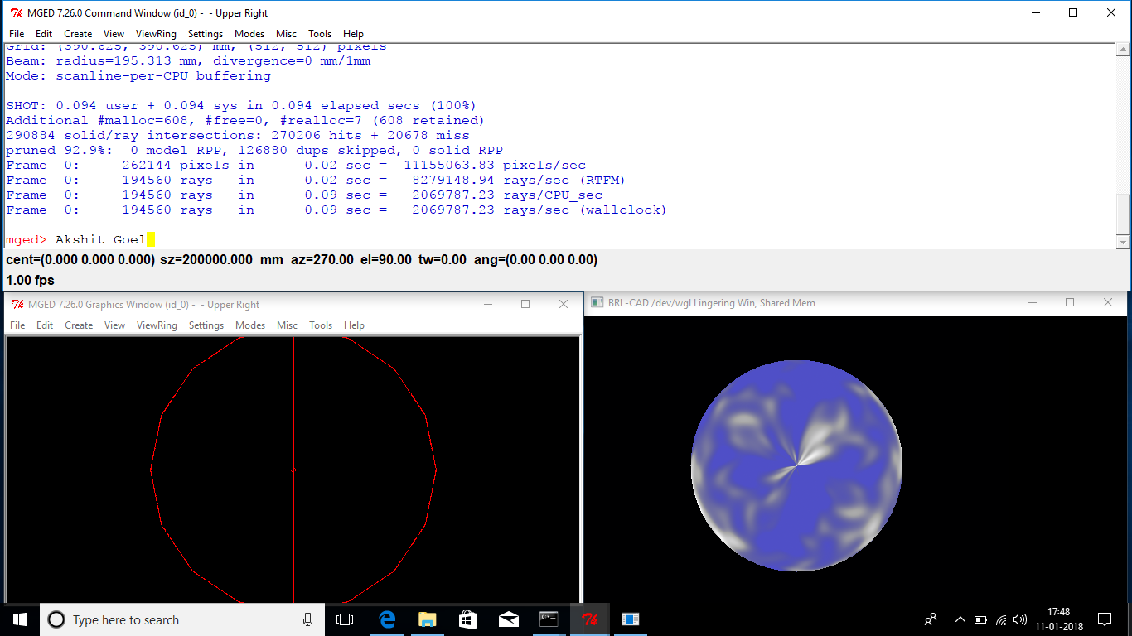This screenshot has width=1132, height=636.
Task: Click the battery status tray icon
Action: click(x=980, y=619)
